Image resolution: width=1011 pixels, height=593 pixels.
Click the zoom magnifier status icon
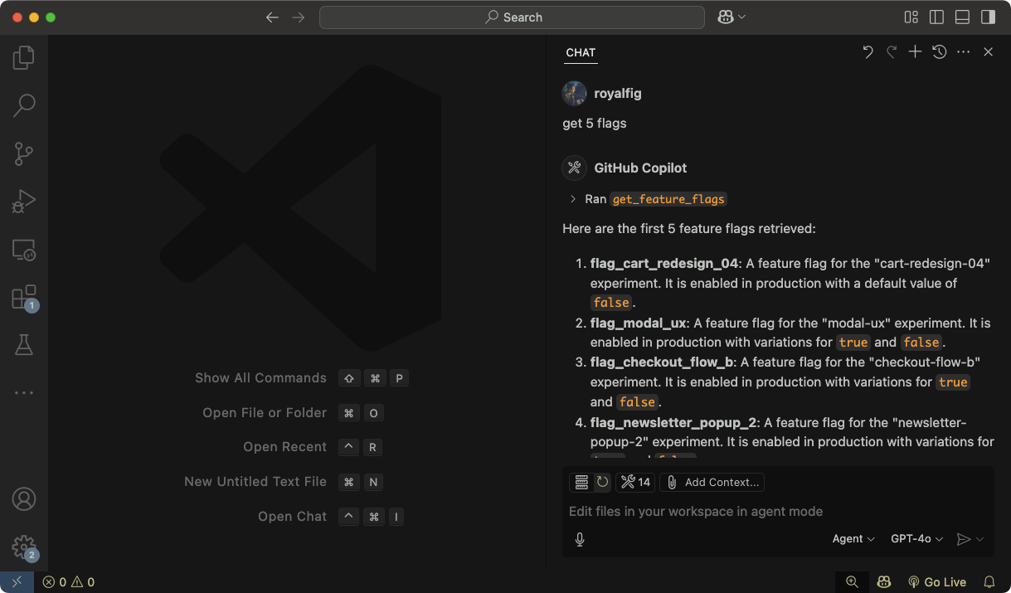pos(852,582)
